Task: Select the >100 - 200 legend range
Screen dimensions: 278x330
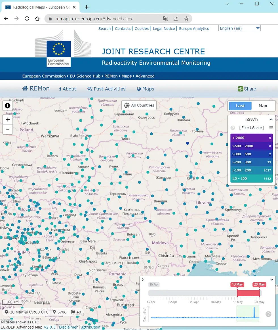Action: 252,170
